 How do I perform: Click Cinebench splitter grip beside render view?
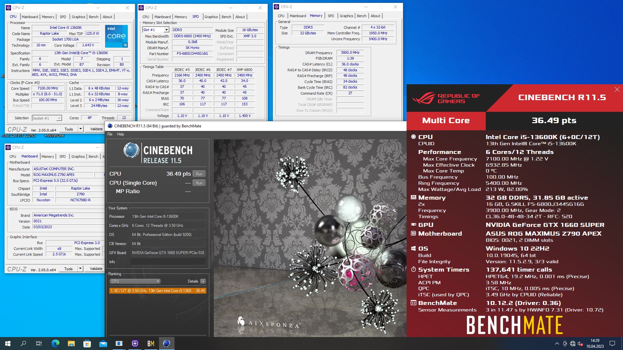212,250
